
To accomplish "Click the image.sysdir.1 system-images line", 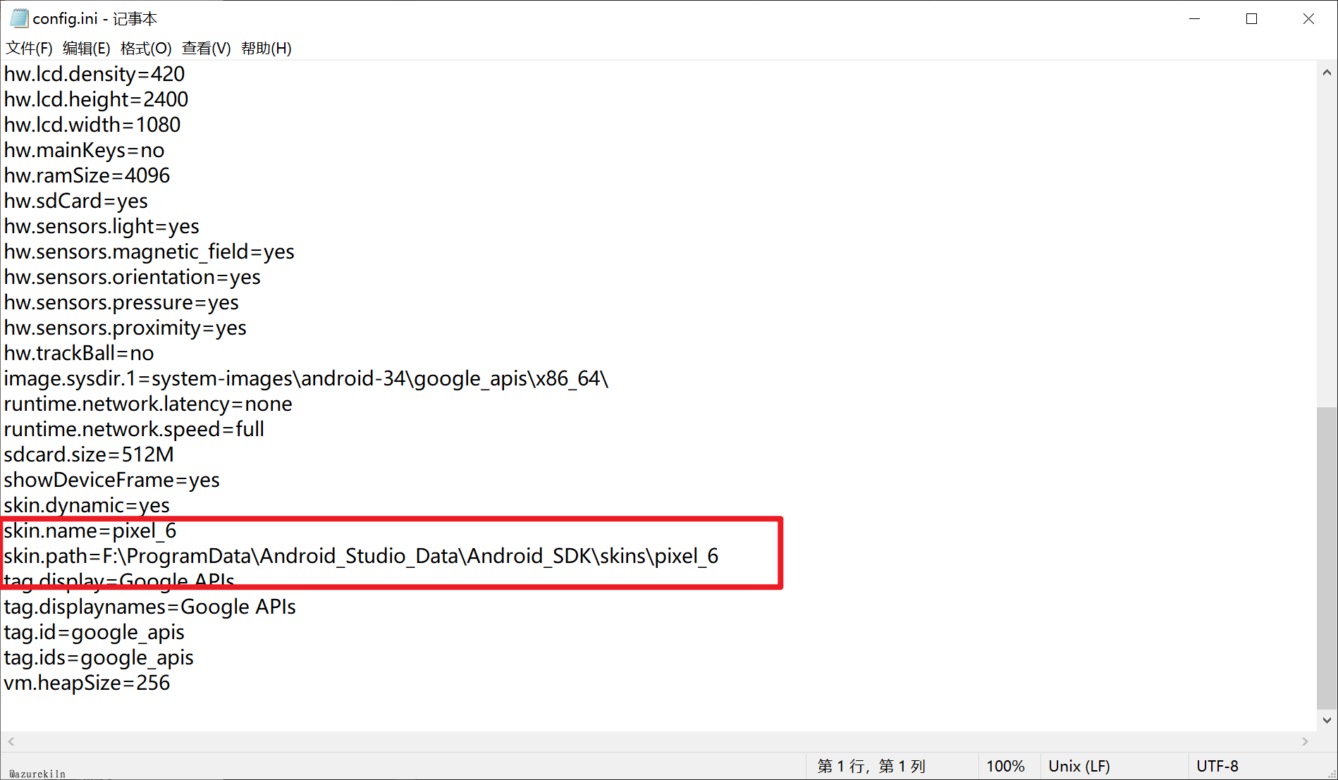I will pyautogui.click(x=306, y=378).
